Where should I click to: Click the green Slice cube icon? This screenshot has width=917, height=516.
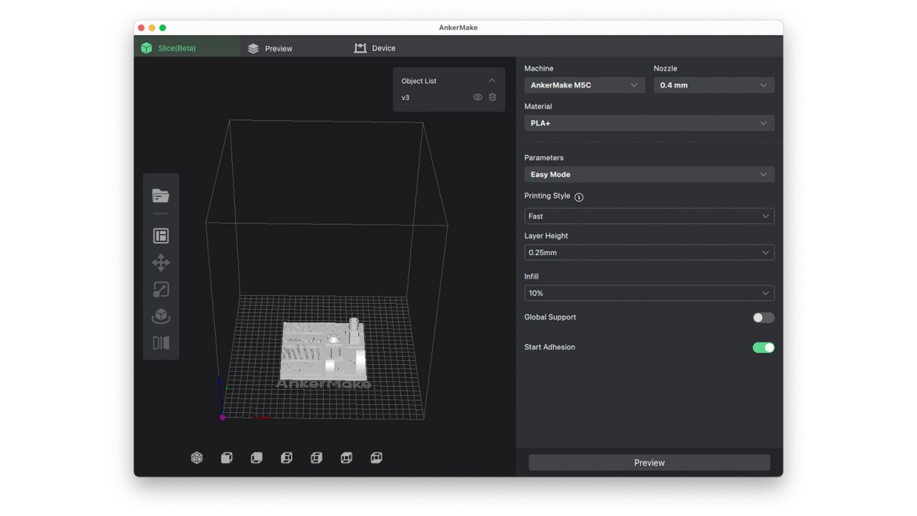click(147, 48)
